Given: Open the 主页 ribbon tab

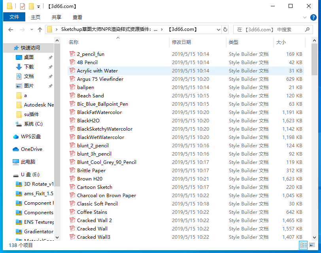Looking at the screenshot, I should (36, 17).
